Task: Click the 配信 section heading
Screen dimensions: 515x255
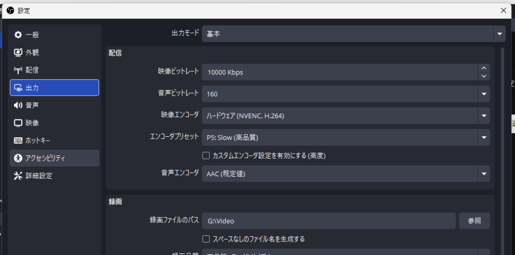Action: [115, 53]
